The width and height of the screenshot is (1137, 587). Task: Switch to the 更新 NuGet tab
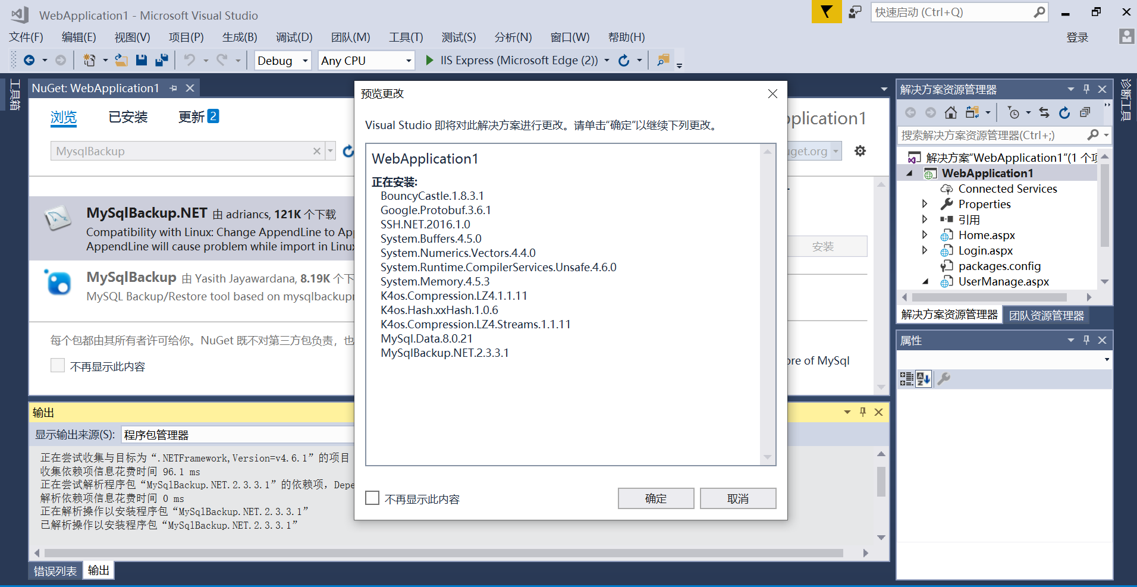(199, 117)
